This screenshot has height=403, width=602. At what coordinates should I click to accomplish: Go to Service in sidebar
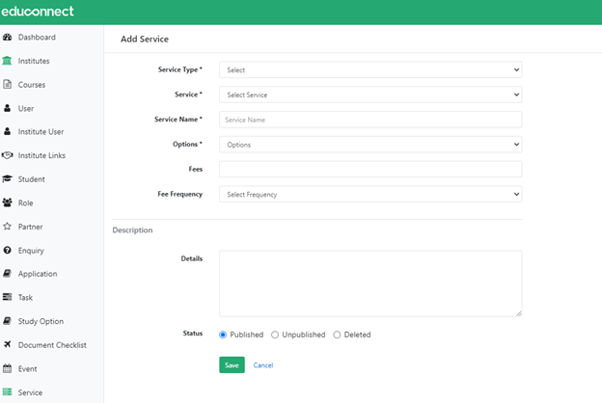click(30, 392)
